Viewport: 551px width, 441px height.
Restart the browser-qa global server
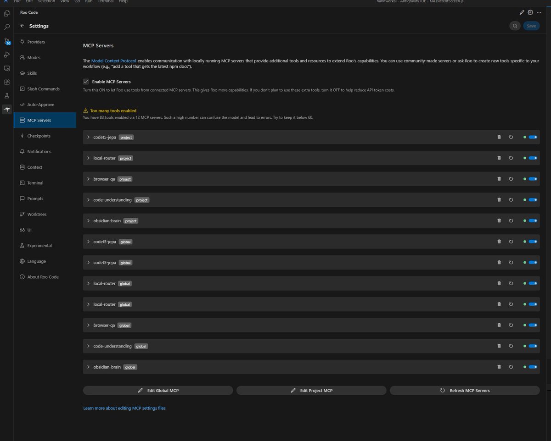(x=511, y=325)
